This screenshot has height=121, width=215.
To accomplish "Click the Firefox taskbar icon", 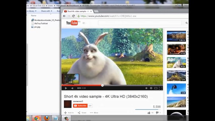I will click(x=47, y=118).
